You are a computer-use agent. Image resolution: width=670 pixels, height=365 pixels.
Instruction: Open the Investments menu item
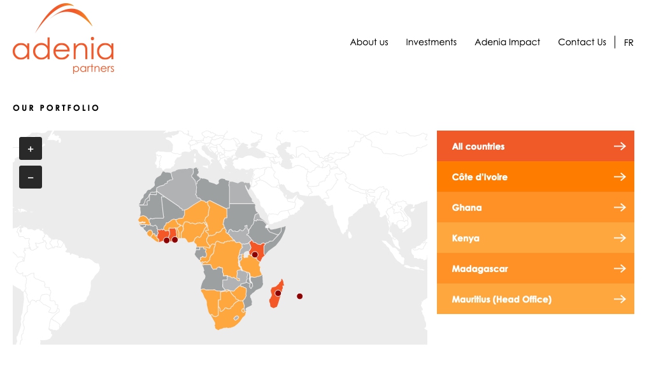click(x=431, y=42)
